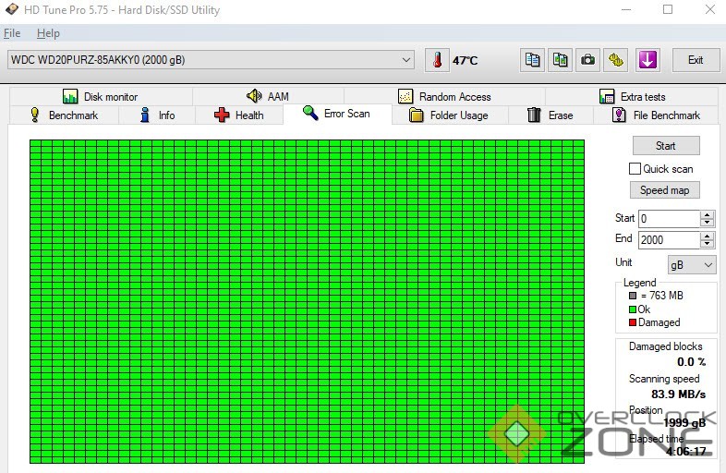Click the '47°C' temperature reading
The width and height of the screenshot is (726, 473).
(x=465, y=61)
